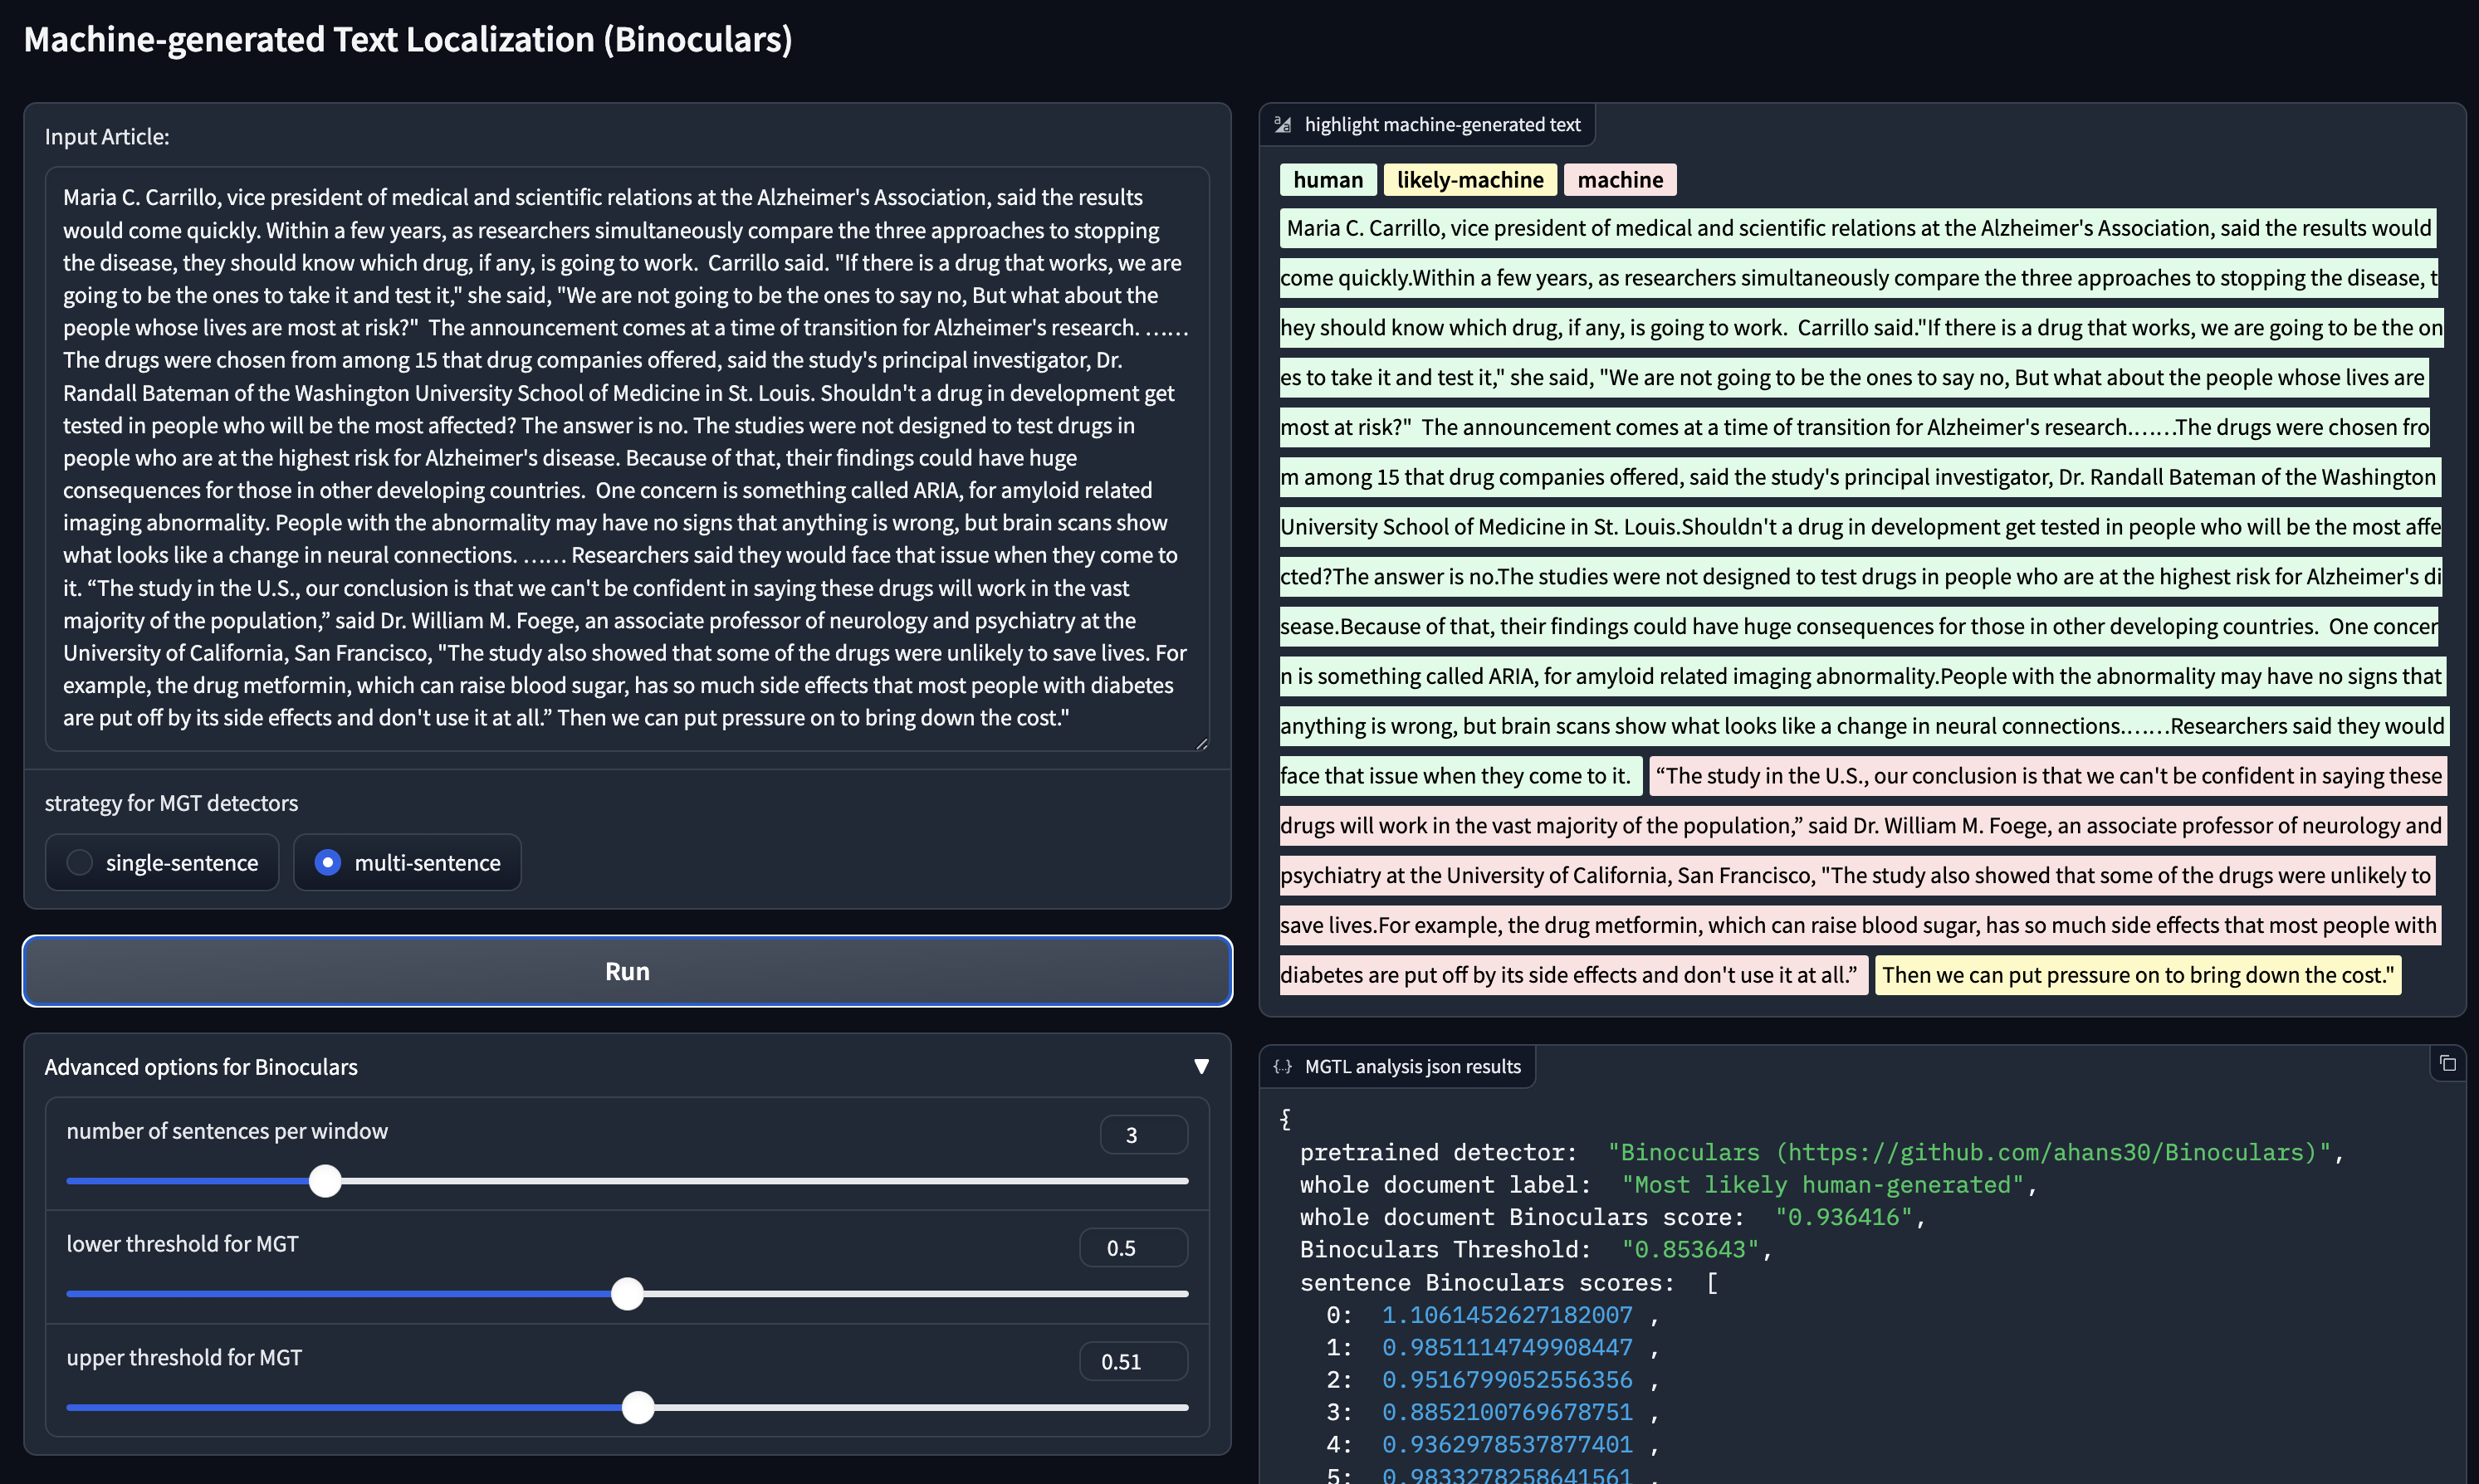Screen dimensions: 2479x1484
Task: Focus the lower threshold value field
Action: (x=1133, y=1248)
